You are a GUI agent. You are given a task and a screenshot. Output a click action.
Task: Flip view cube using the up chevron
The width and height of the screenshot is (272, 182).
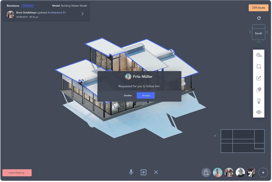[259, 42]
